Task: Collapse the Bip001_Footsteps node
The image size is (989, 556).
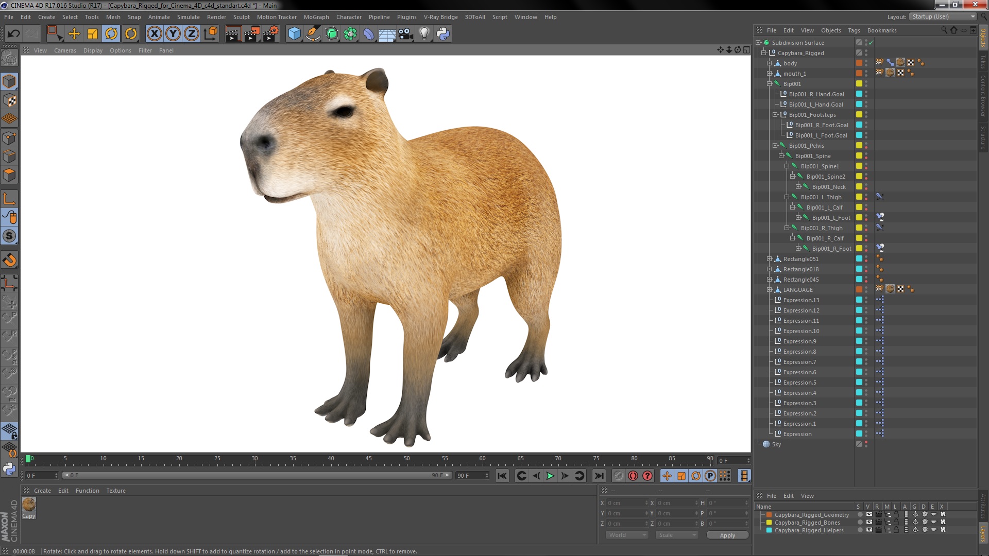Action: tap(775, 115)
